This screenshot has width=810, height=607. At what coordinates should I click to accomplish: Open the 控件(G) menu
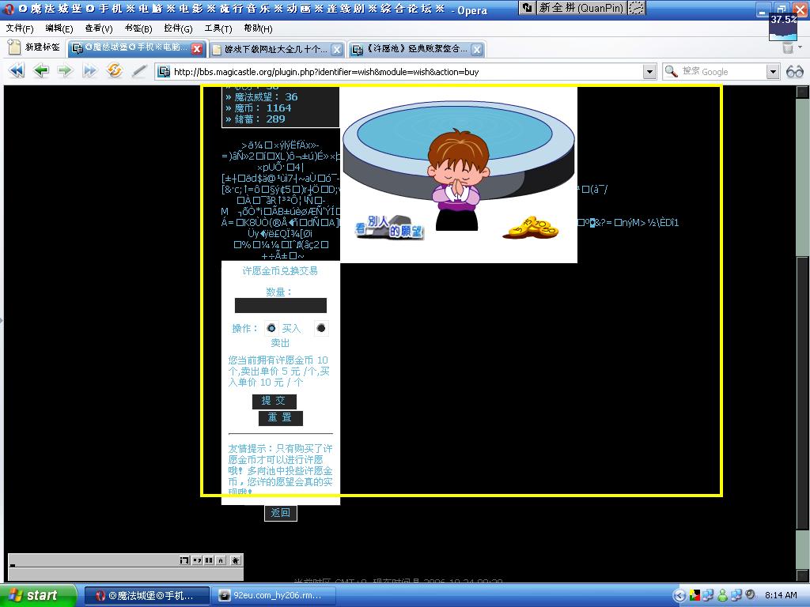pos(178,28)
